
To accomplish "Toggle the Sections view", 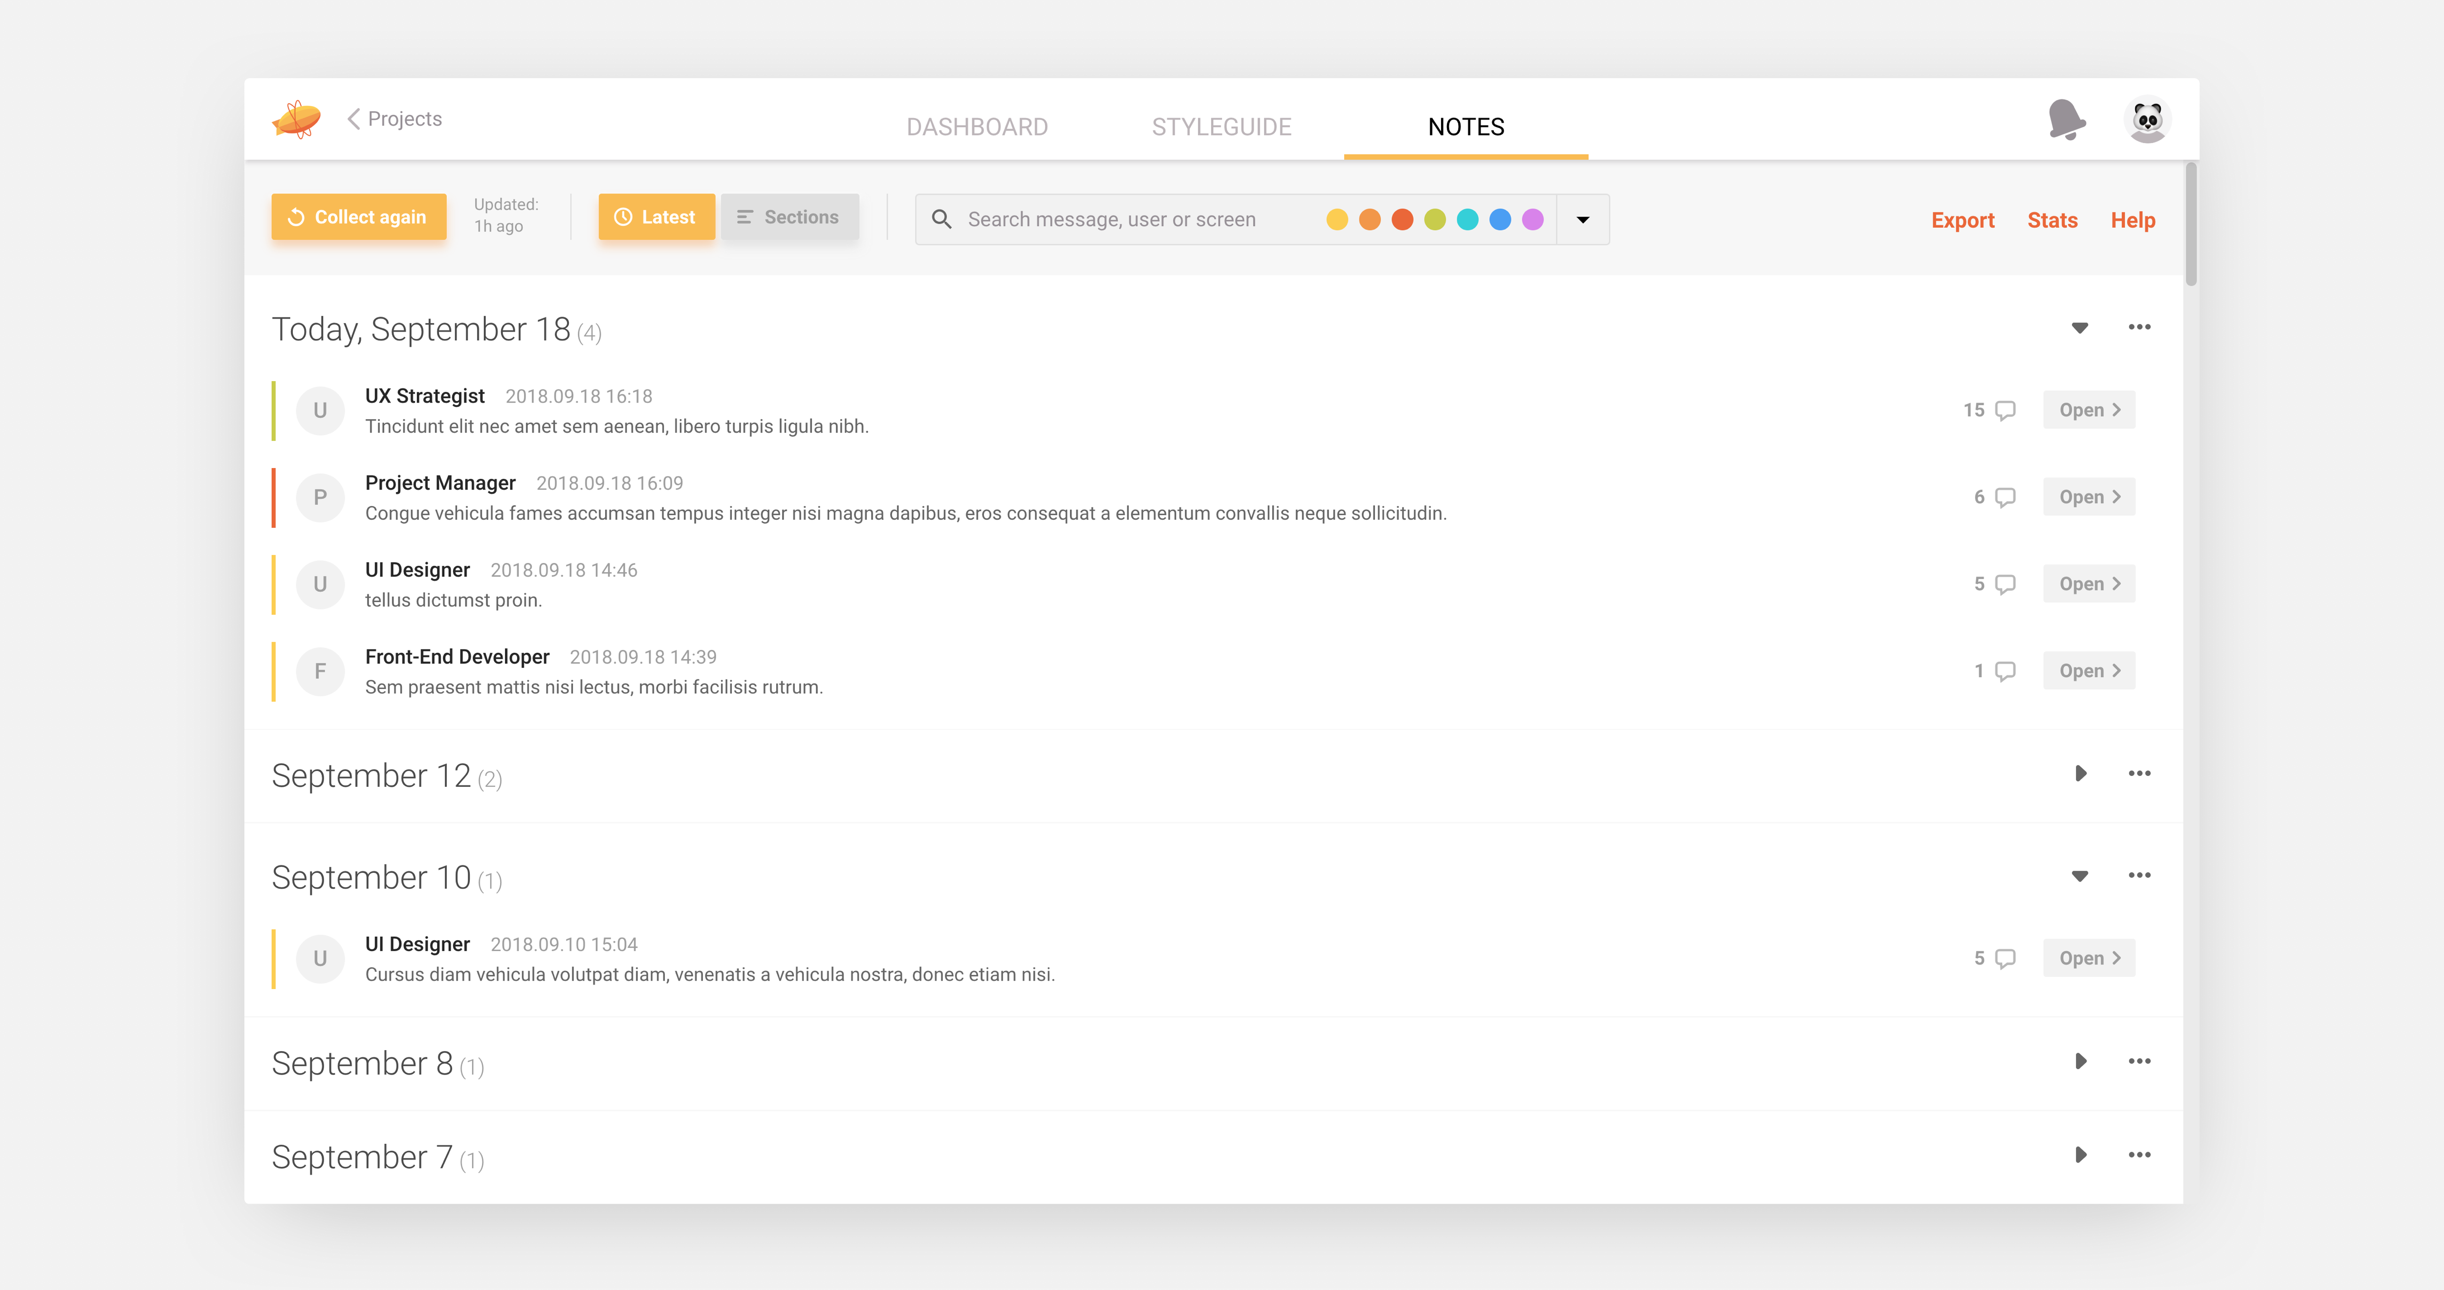I will tap(789, 217).
